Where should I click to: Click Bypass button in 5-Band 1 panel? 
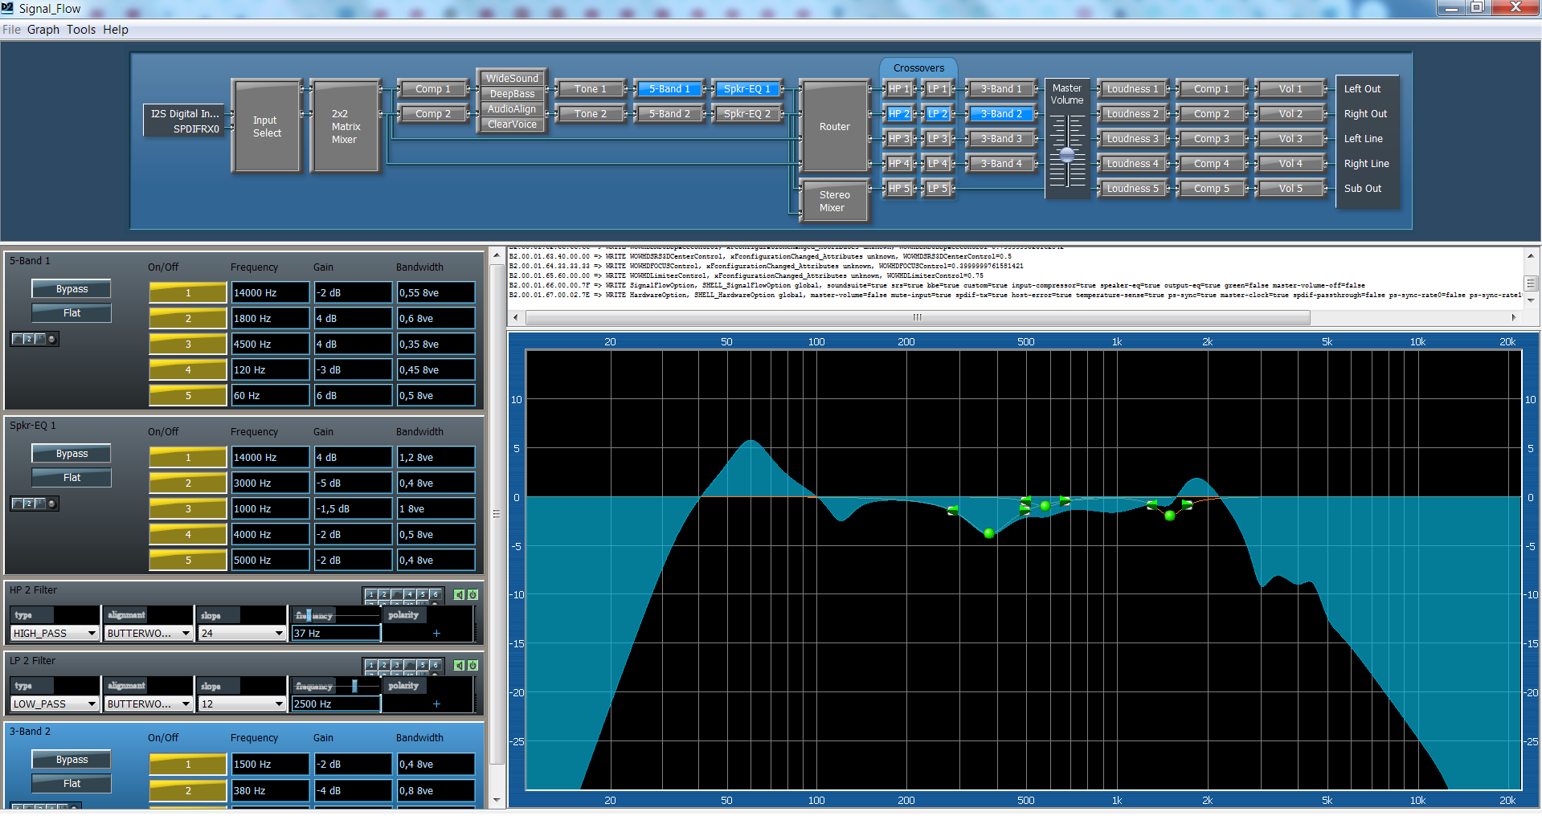point(72,289)
